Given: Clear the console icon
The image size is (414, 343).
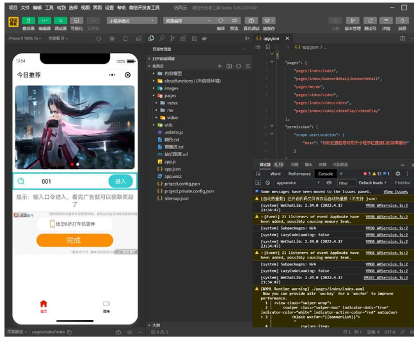Looking at the screenshot, I should pos(267,183).
